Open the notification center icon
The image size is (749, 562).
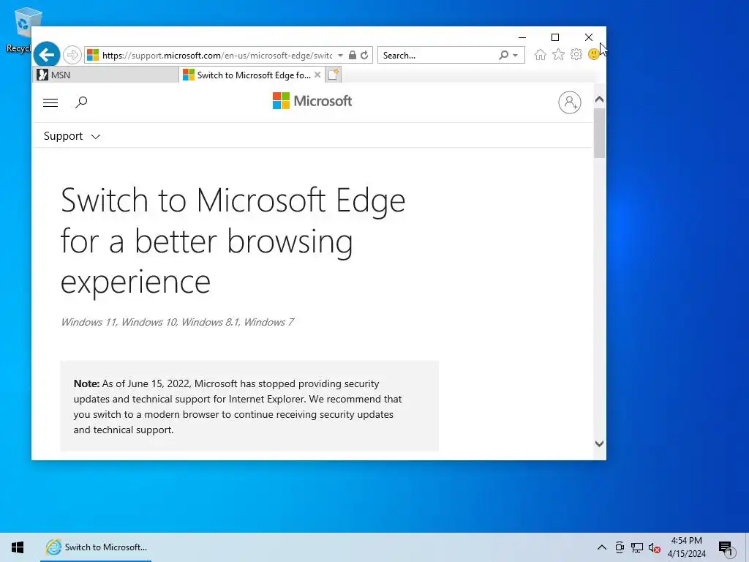coord(726,547)
